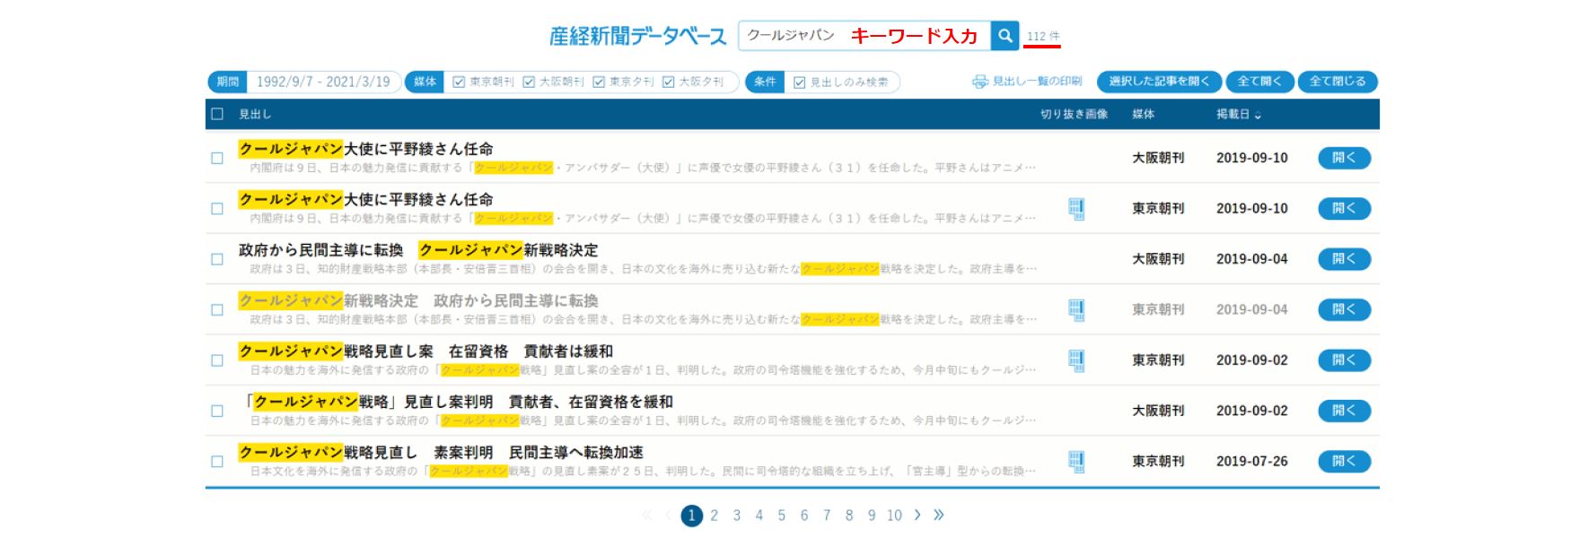Go to page 5 of results
Viewport: 1588px width, 538px height.
781,516
